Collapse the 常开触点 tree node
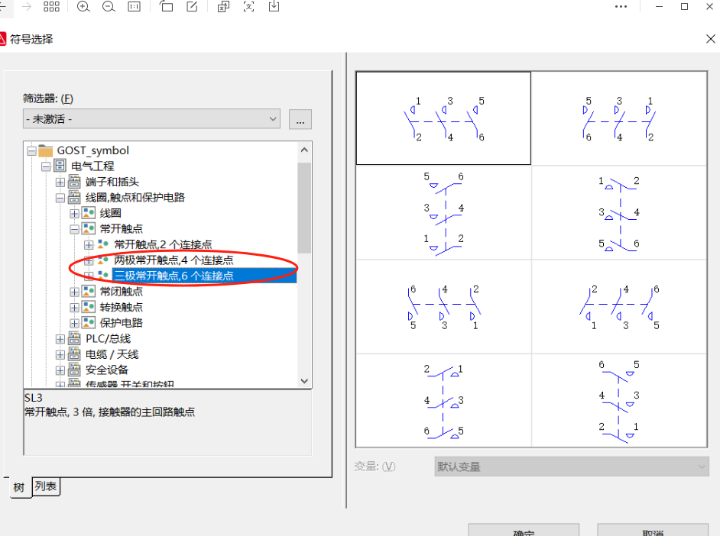 (x=75, y=229)
